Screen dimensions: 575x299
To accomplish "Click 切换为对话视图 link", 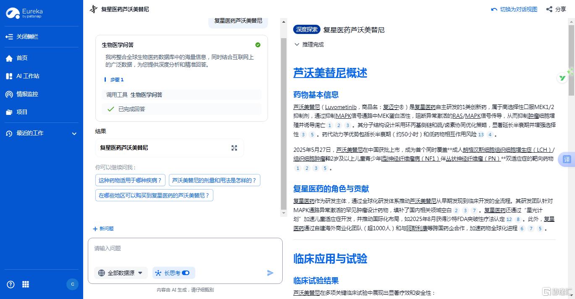I will pyautogui.click(x=514, y=9).
